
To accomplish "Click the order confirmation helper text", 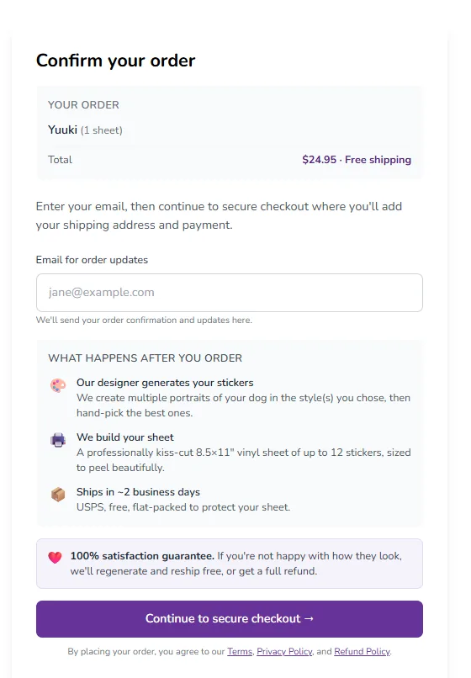I will point(144,320).
